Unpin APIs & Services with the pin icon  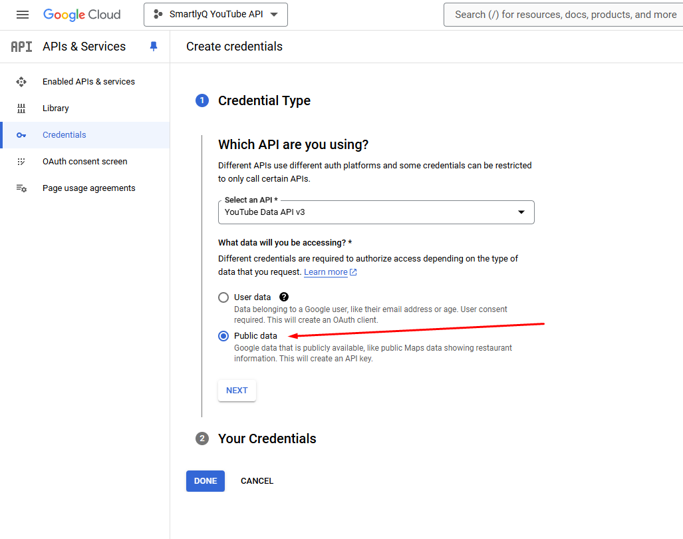(154, 46)
